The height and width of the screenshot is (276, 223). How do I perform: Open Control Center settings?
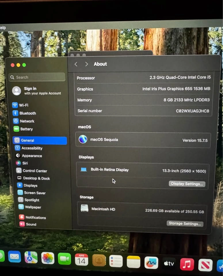tap(32, 170)
